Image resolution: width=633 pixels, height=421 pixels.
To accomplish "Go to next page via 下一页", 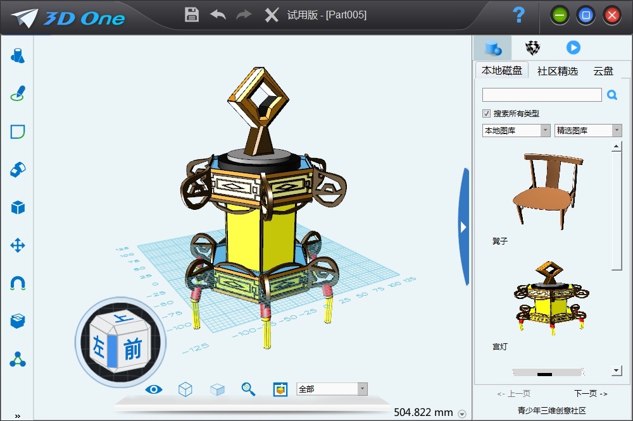I will (590, 394).
